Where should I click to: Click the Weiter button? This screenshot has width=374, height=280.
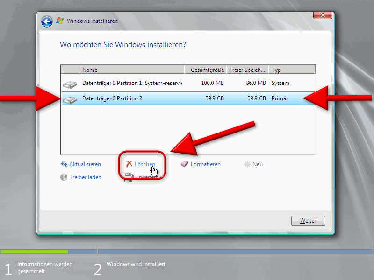(308, 221)
